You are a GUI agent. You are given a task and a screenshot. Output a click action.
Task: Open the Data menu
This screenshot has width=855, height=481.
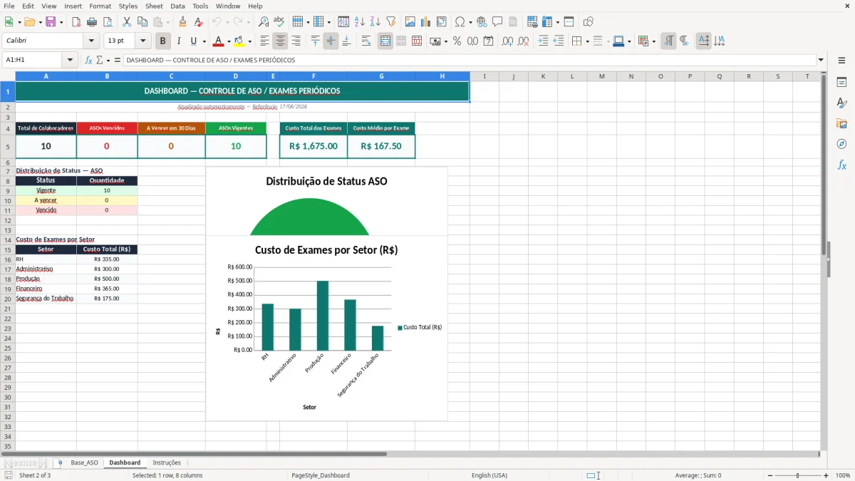177,6
